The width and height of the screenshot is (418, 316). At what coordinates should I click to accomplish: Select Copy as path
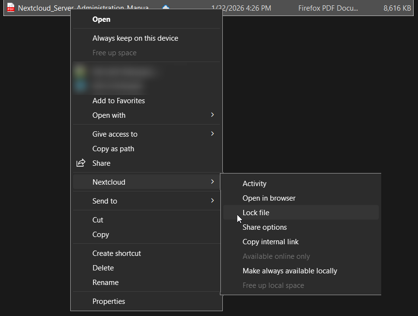[147, 148]
